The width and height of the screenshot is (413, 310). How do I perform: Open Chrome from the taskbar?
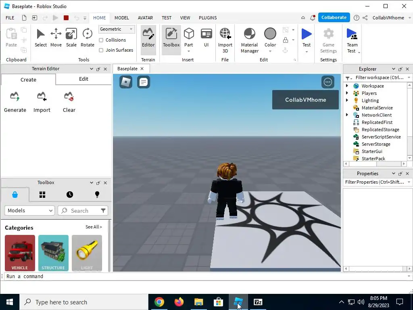(x=159, y=302)
